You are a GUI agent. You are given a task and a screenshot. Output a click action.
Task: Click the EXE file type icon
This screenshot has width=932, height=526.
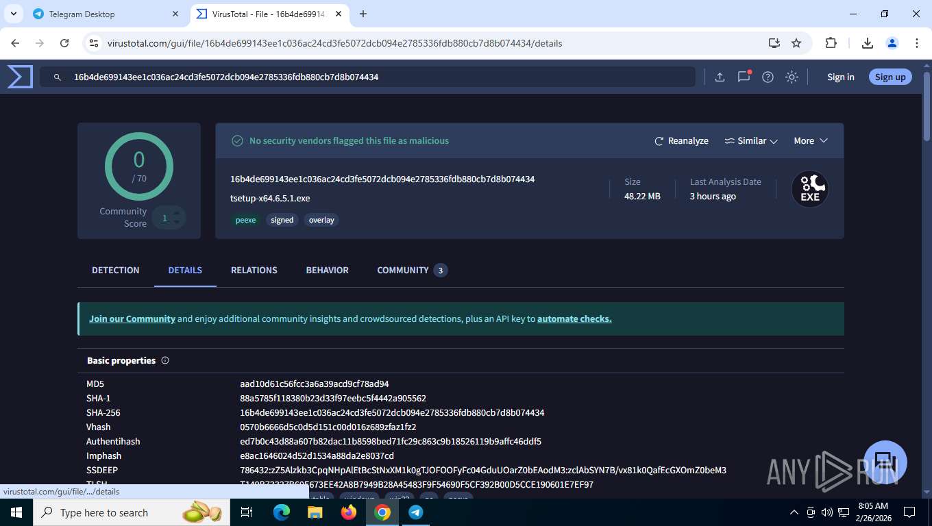(810, 189)
